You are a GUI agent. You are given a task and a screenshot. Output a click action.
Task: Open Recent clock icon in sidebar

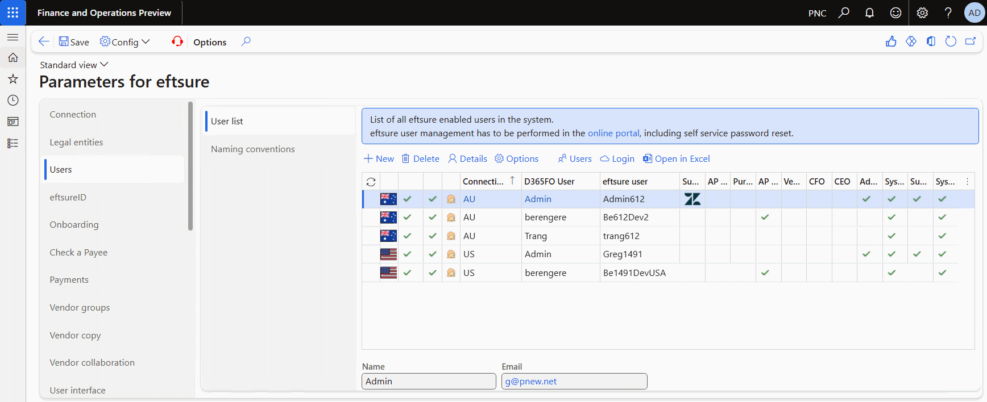point(13,100)
